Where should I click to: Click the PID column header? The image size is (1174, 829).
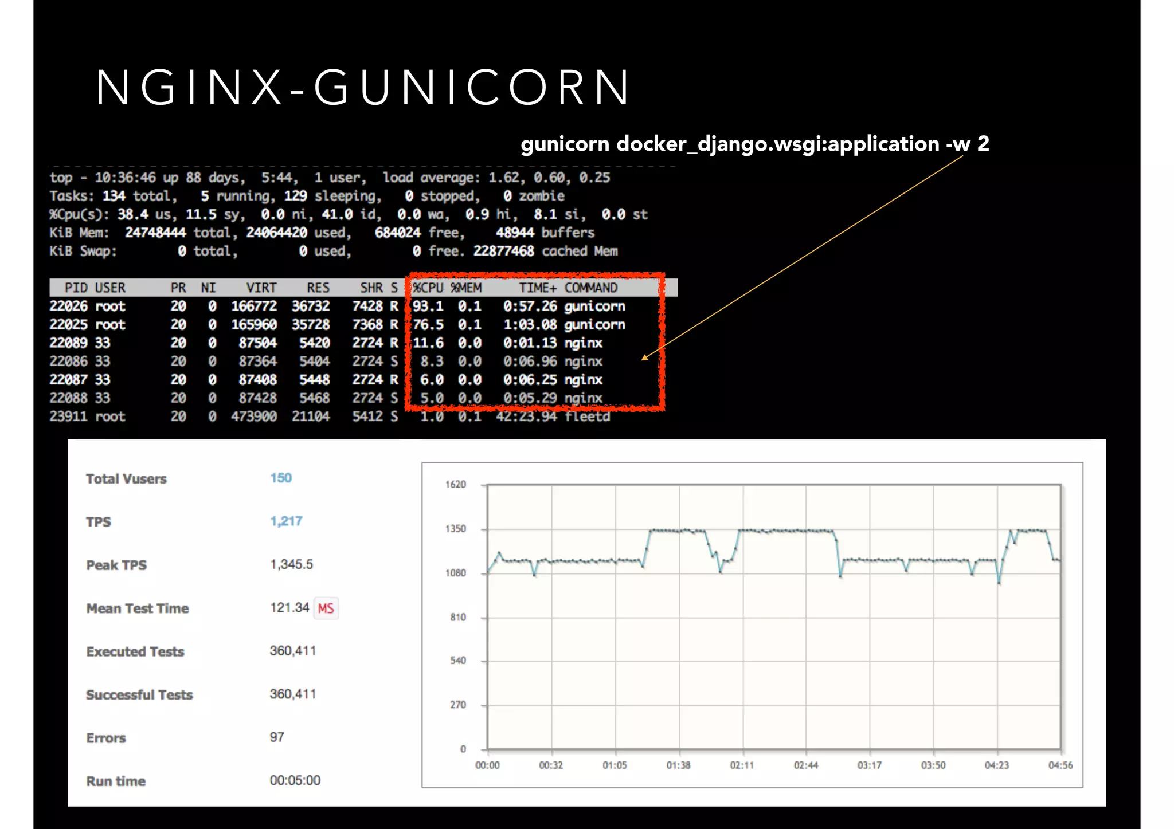(76, 288)
